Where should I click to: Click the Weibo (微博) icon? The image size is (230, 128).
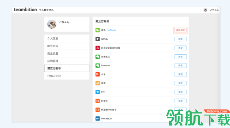[x=98, y=83]
